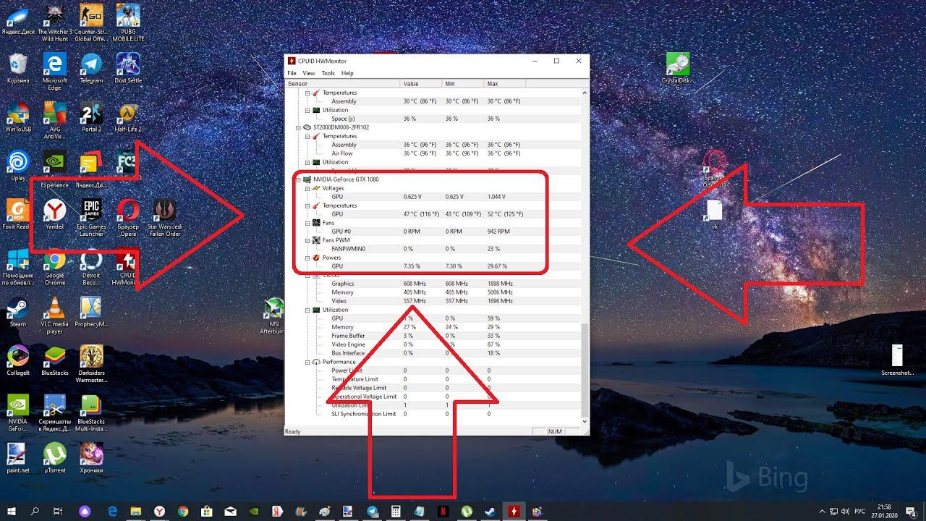This screenshot has width=926, height=521.
Task: Collapse the Fans PWM group
Action: coord(307,240)
